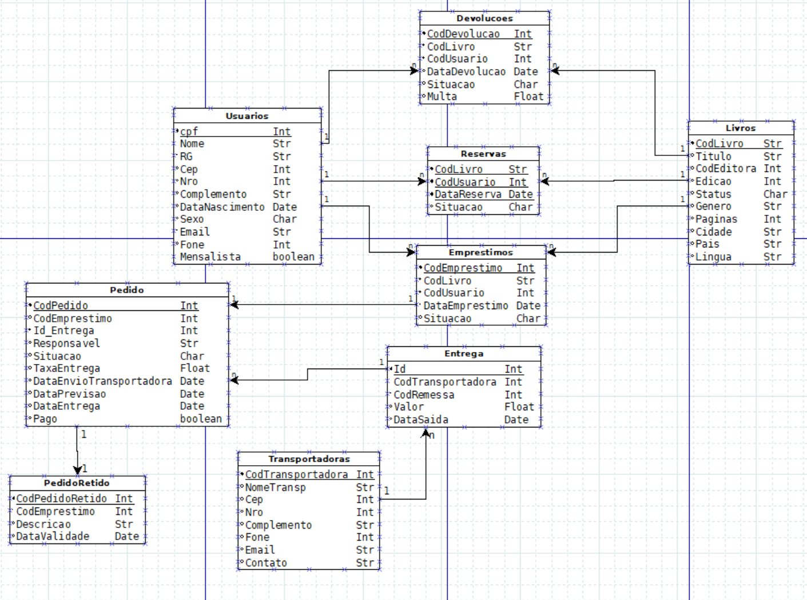
Task: Click the CodEditora attribute in Livros
Action: point(726,169)
